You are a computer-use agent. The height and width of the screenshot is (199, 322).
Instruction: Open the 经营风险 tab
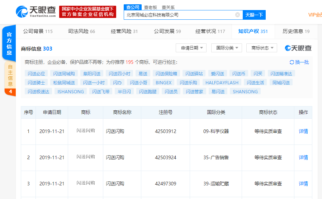pyautogui.click(x=124, y=32)
